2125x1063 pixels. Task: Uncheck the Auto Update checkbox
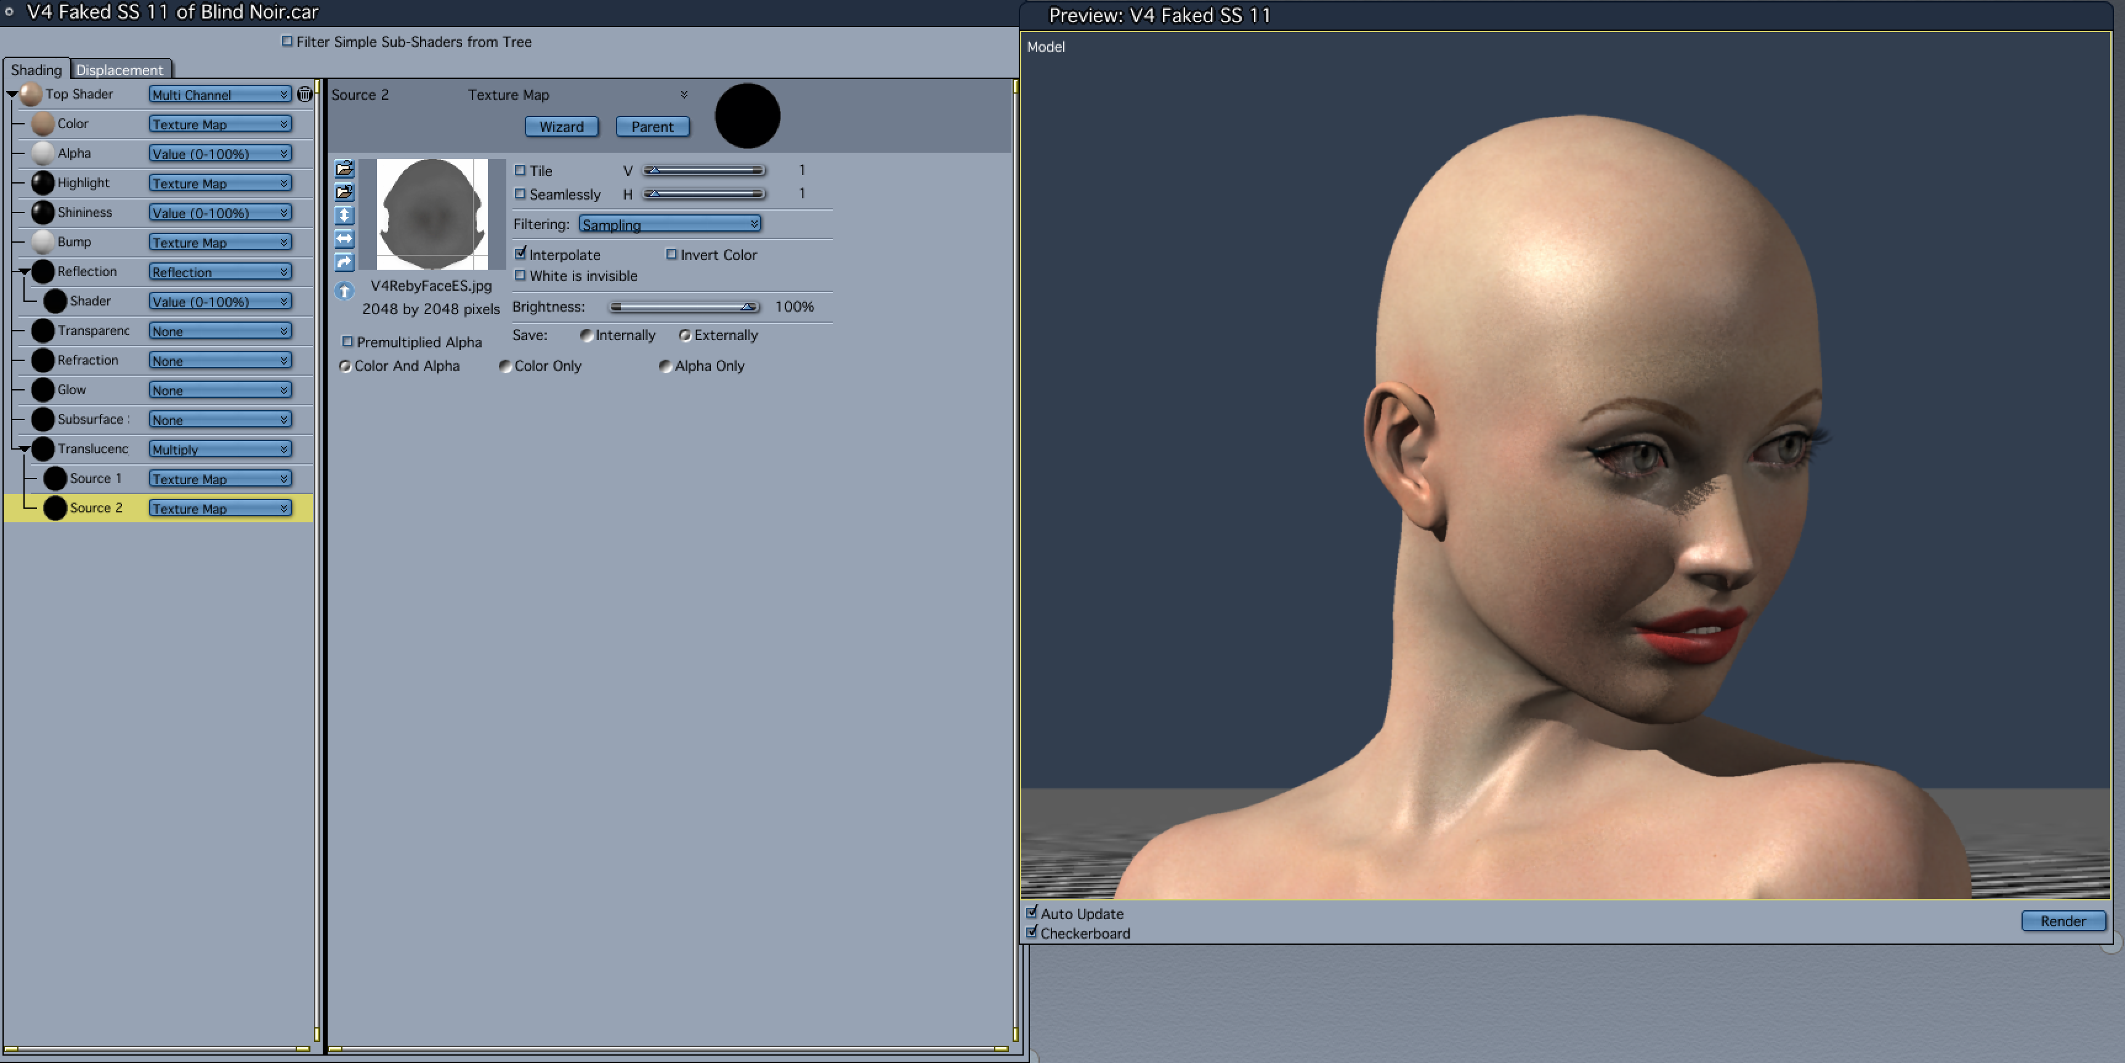[x=1031, y=912]
